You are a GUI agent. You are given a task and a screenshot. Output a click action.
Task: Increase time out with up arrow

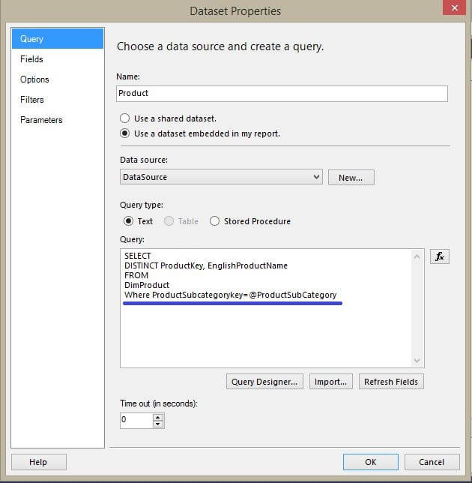click(158, 417)
